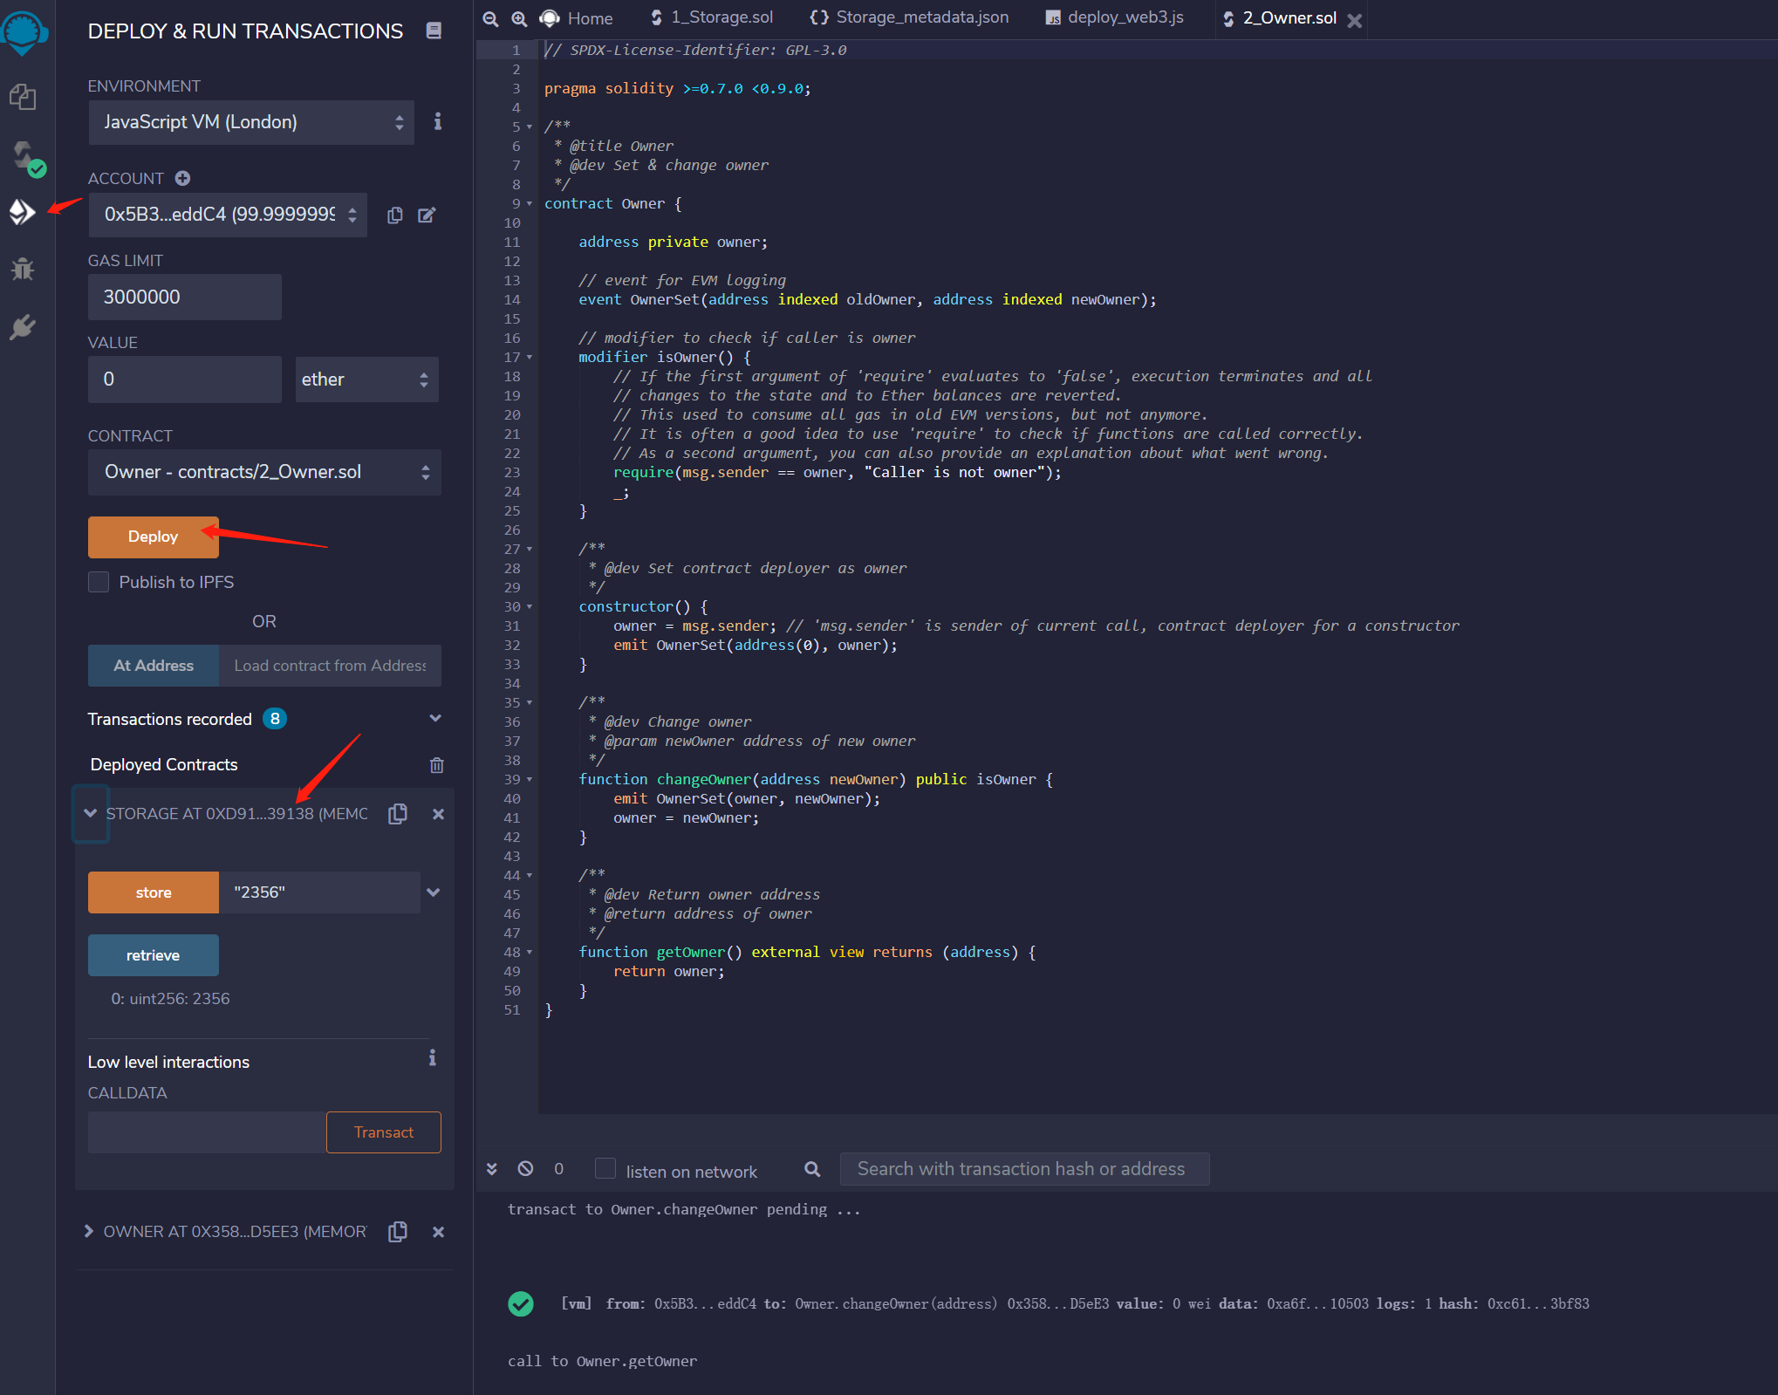
Task: Click the retrieve result 0: uint256: 2356
Action: (170, 999)
